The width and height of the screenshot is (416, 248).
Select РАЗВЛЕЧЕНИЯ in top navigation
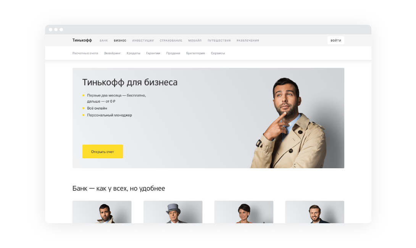248,40
